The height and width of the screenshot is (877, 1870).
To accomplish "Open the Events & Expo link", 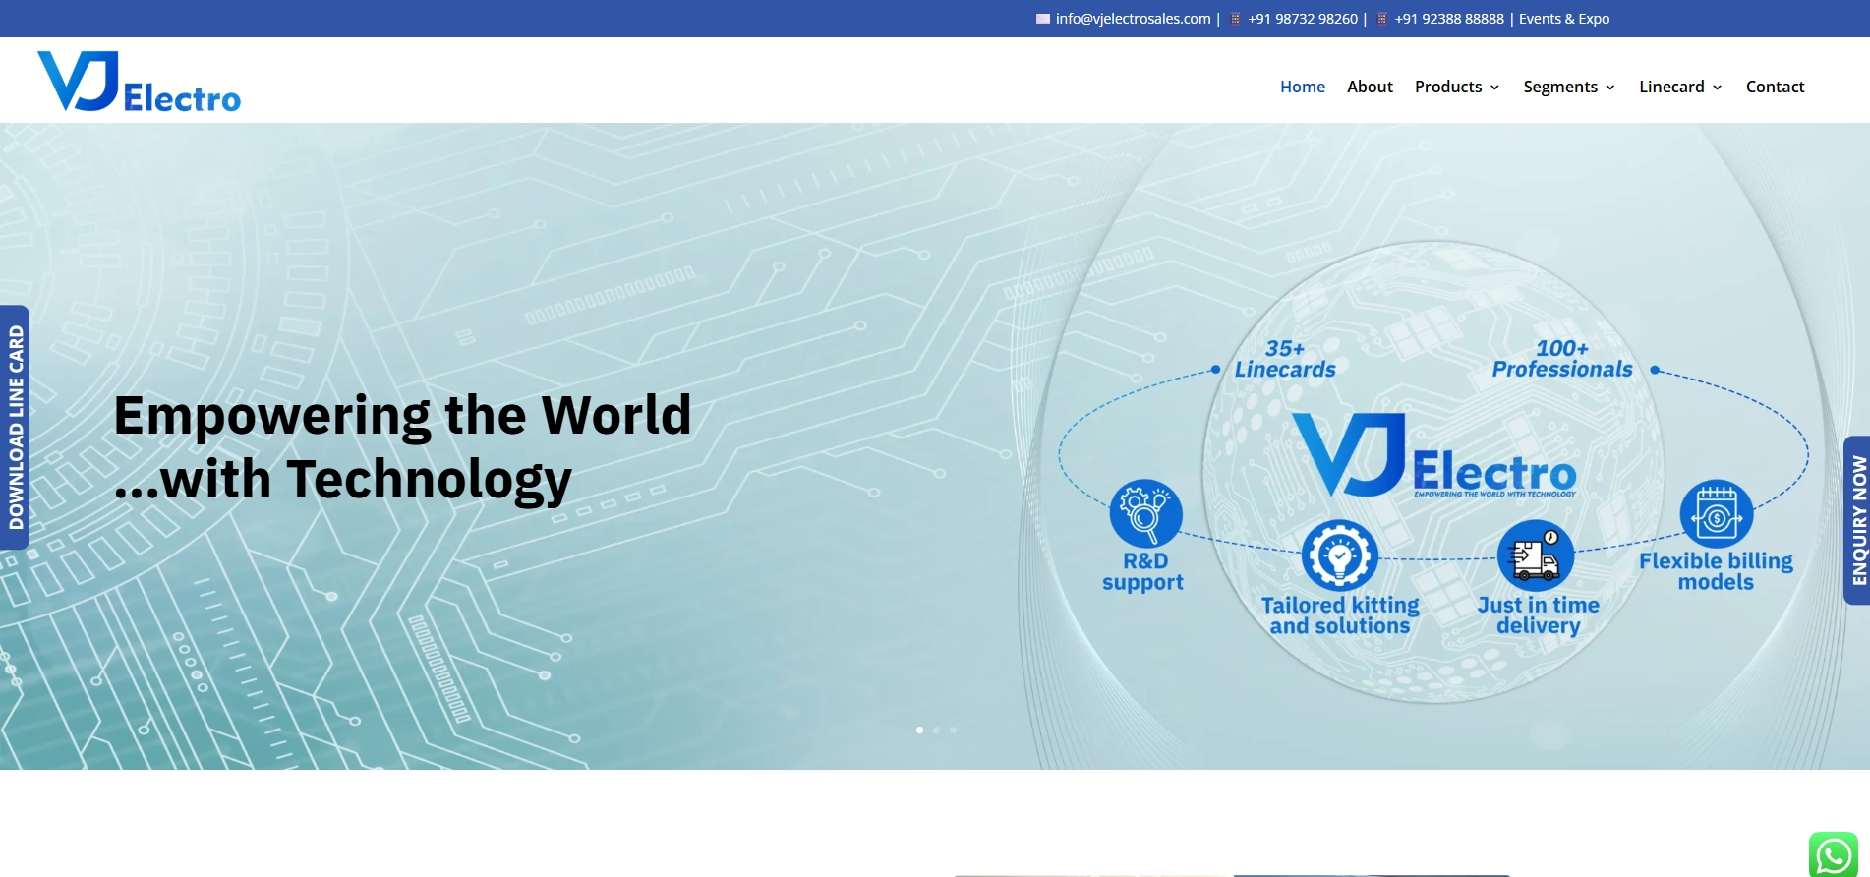I will [1563, 19].
